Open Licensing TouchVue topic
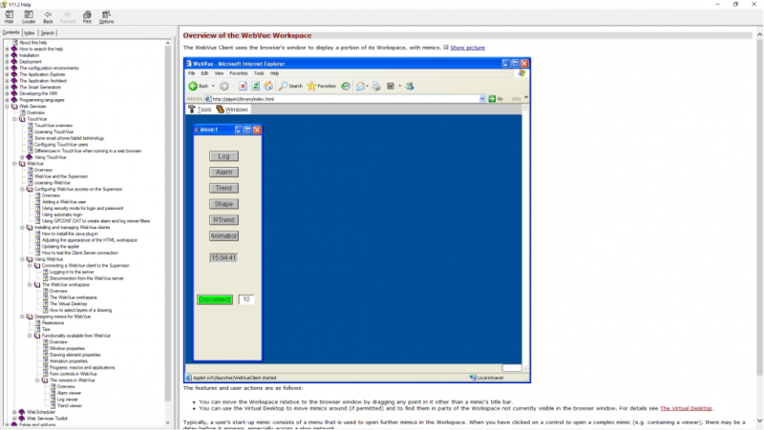Viewport: 764px width, 430px height. [54, 132]
